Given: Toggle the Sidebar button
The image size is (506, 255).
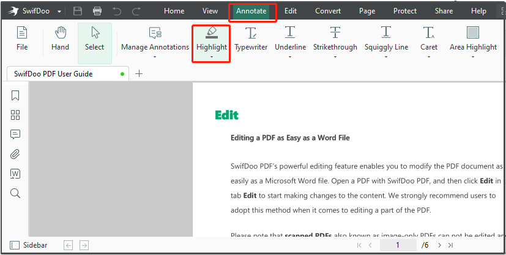Looking at the screenshot, I should point(28,245).
